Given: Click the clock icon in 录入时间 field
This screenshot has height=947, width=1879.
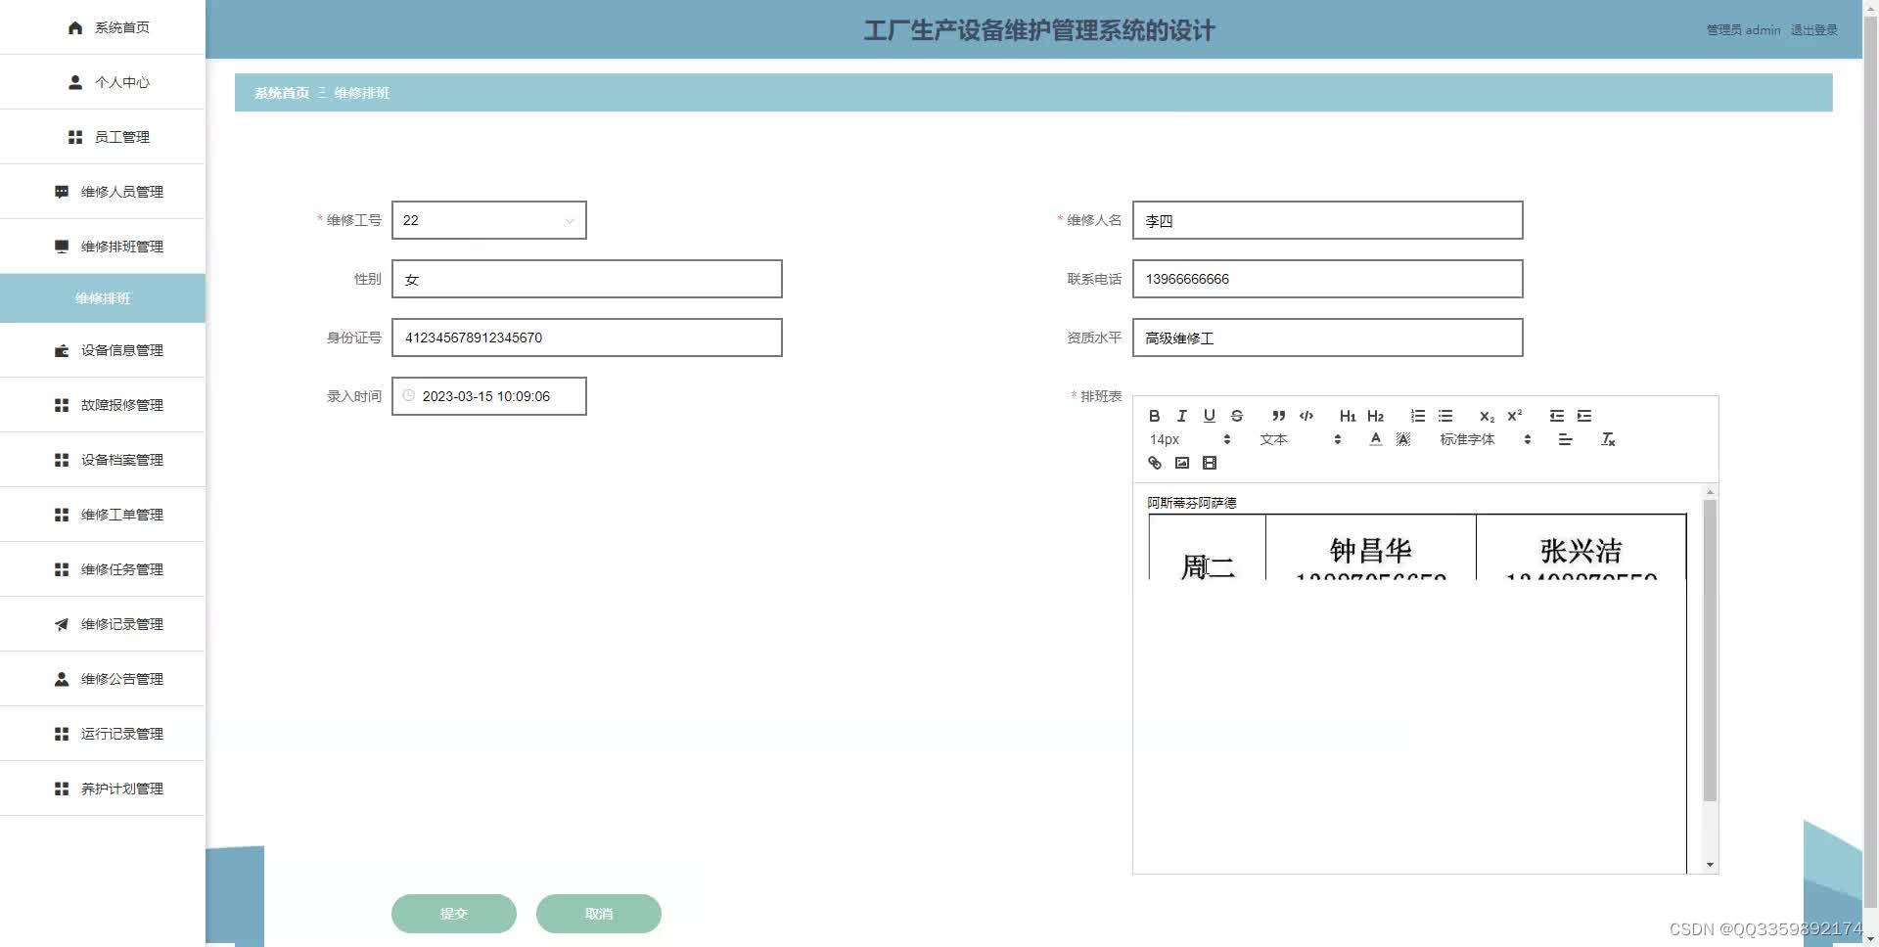Looking at the screenshot, I should point(408,395).
